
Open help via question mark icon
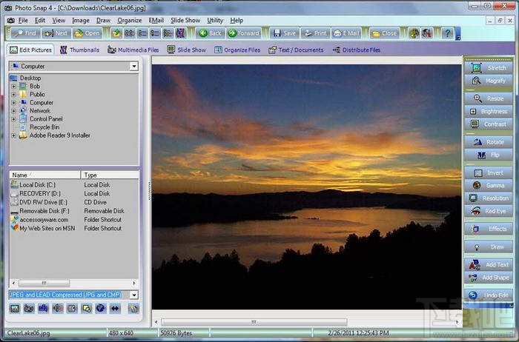pos(448,33)
